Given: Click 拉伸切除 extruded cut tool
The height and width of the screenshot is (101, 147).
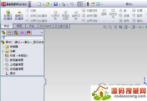Looking at the screenshot, I should point(55,15).
